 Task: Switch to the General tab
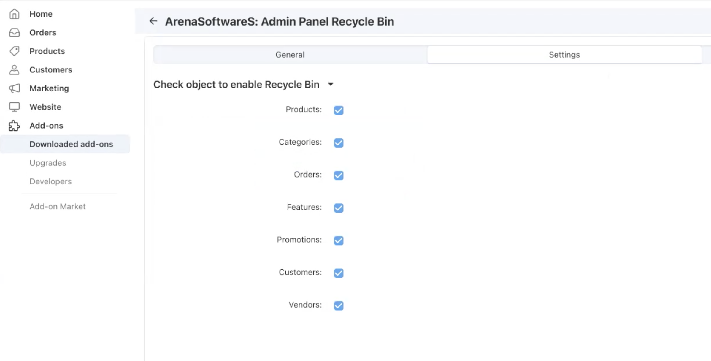pos(290,55)
